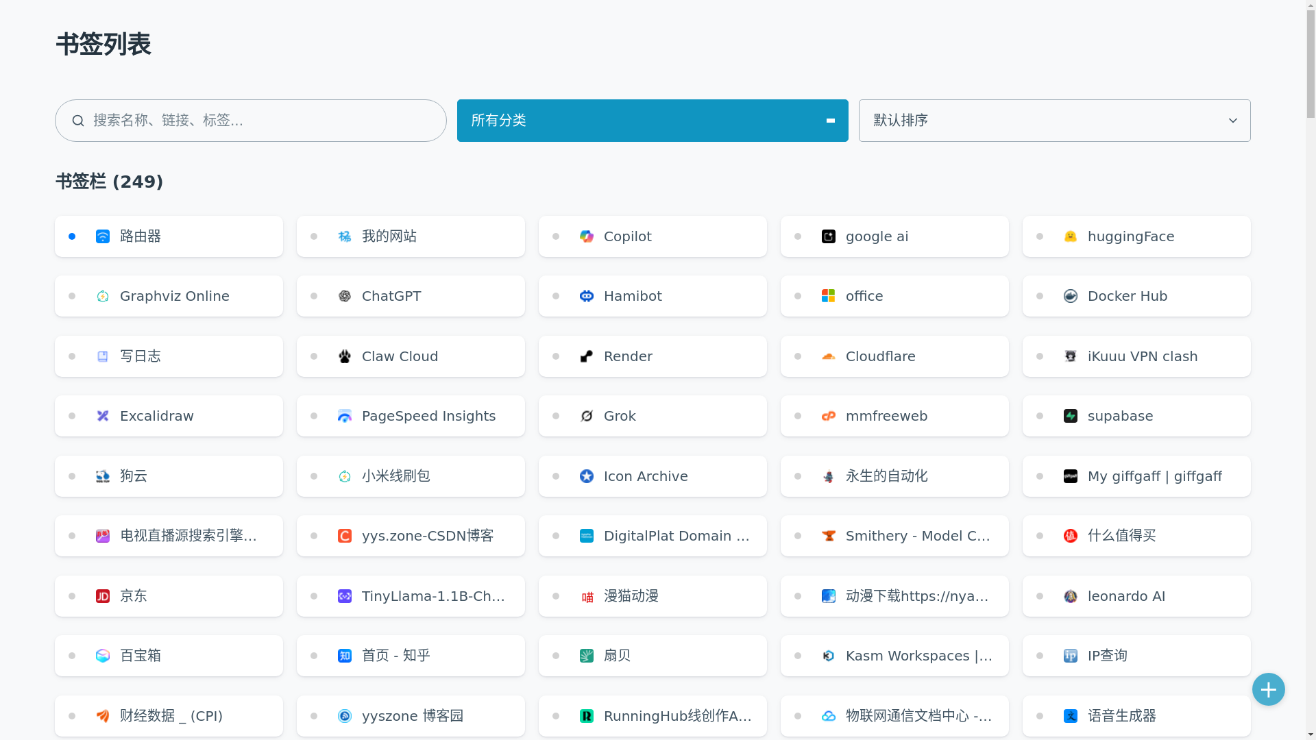Click the minus indicator in category dropdown
Viewport: 1316px width, 740px height.
831,121
